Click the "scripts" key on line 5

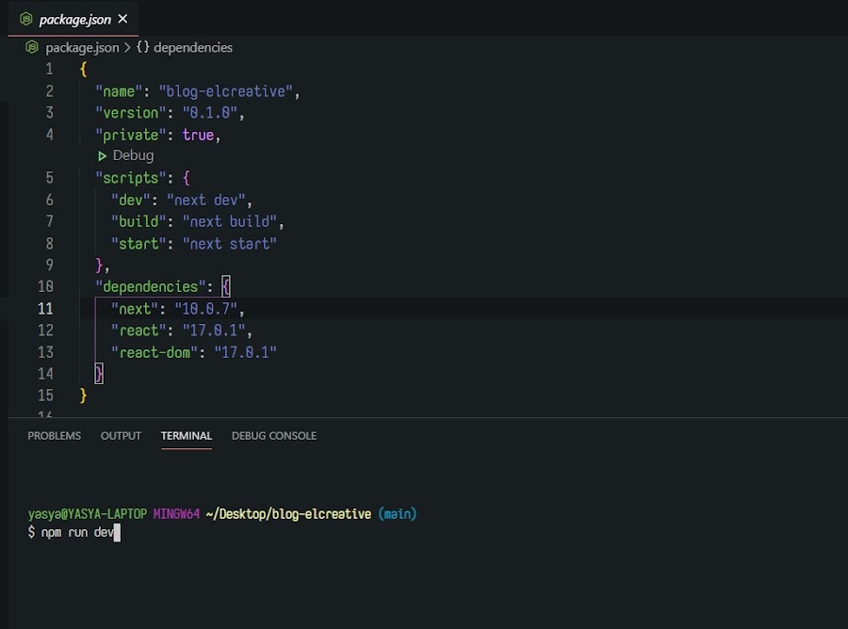tap(130, 178)
